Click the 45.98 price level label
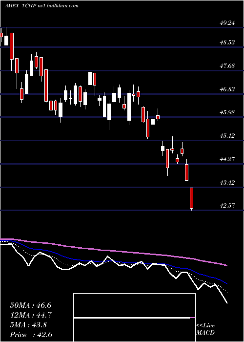Image resolution: width=244 pixels, height=342 pixels. (227, 112)
